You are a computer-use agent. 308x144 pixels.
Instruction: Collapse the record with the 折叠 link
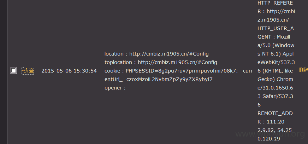(28, 71)
